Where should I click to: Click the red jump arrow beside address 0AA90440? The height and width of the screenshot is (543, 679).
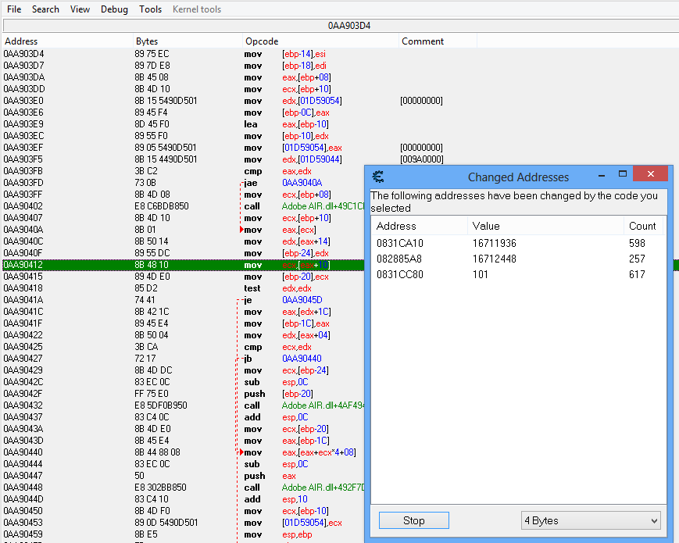[x=242, y=452]
